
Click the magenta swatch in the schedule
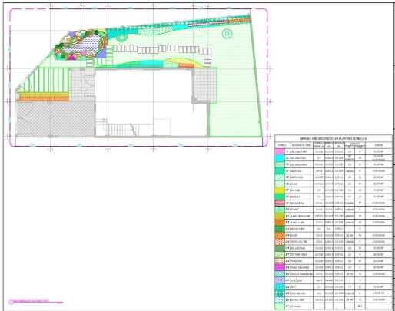click(x=280, y=267)
